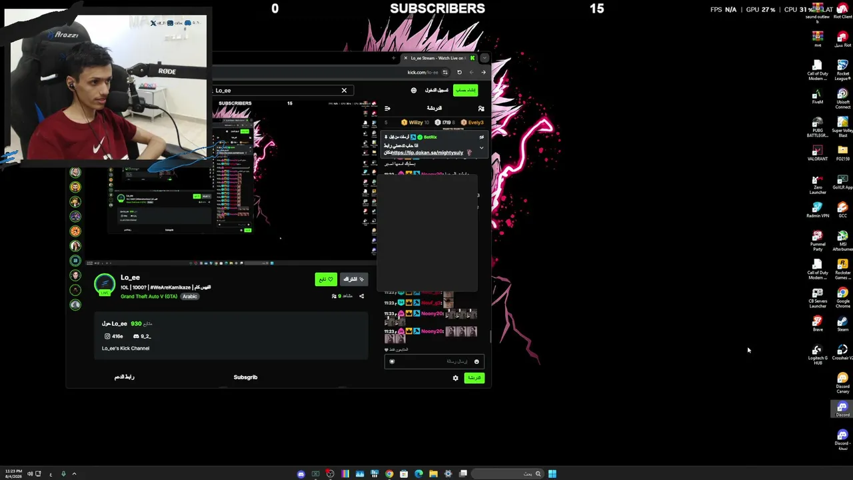Share the Lo_ee stream
The height and width of the screenshot is (480, 853).
click(362, 296)
